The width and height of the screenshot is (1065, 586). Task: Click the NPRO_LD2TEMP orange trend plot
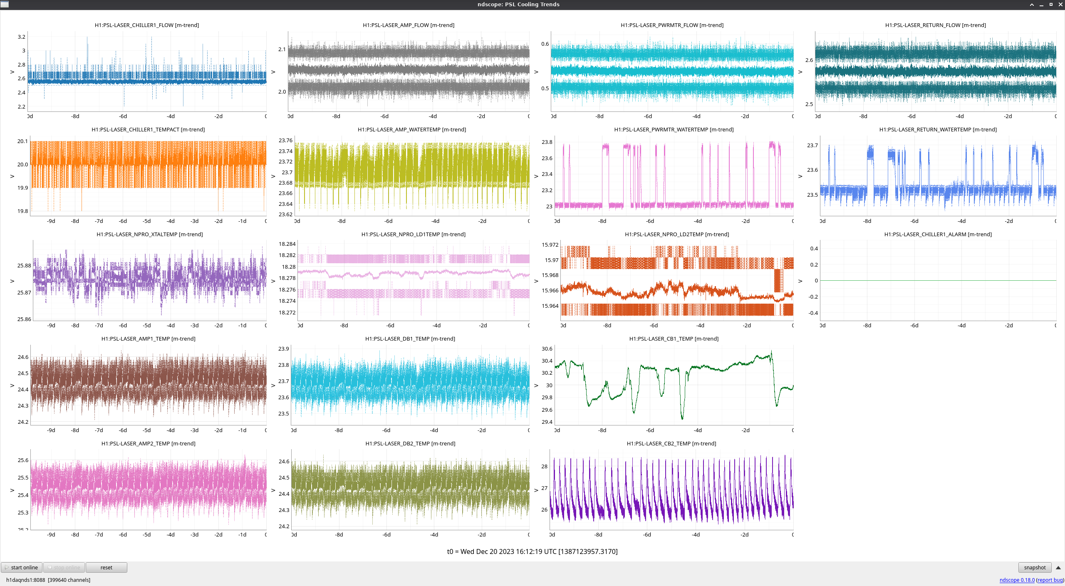pos(677,280)
